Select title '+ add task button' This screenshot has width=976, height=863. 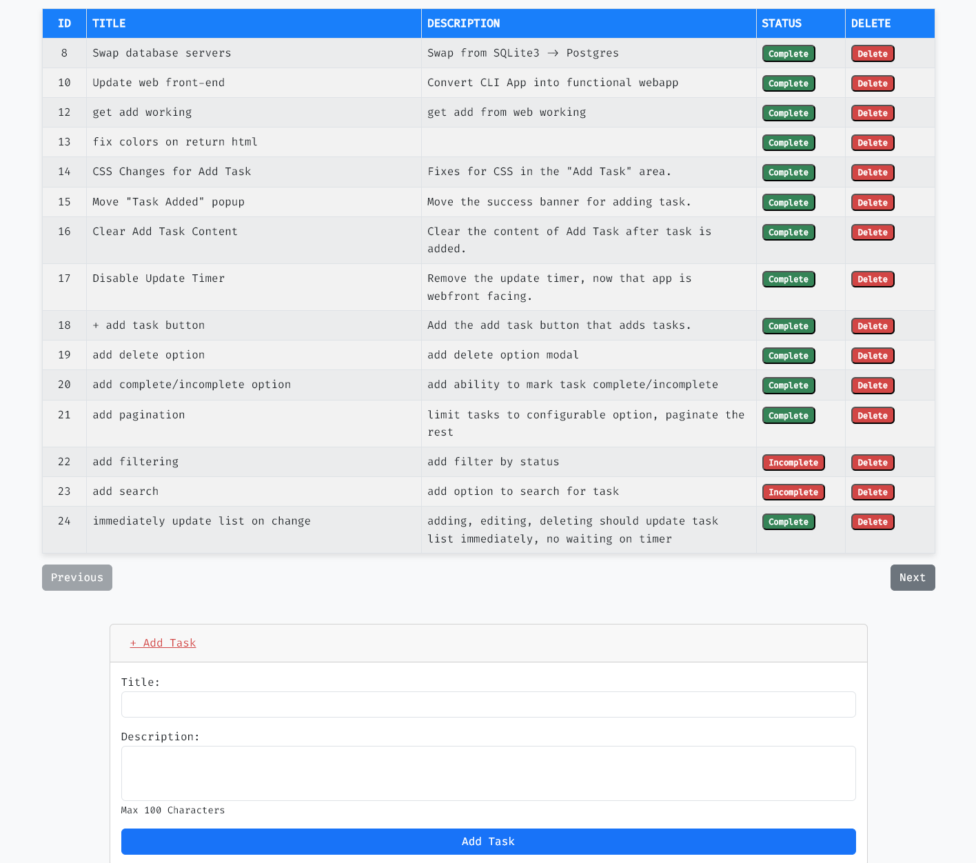[x=149, y=325]
